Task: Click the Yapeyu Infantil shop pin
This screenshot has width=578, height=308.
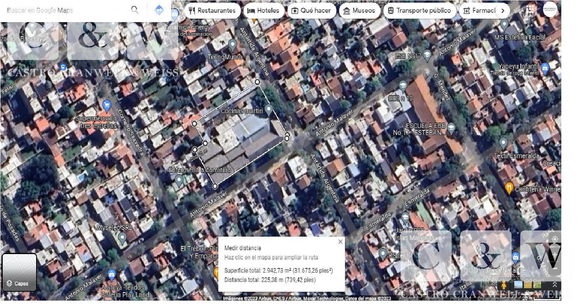Action: 545,69
